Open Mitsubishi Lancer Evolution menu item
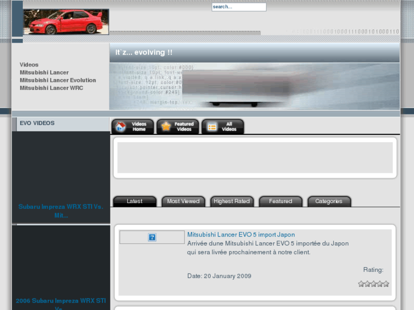 (x=58, y=80)
